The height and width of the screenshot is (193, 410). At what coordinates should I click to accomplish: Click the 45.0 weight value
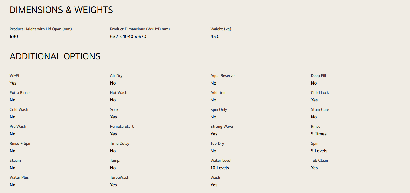point(215,37)
